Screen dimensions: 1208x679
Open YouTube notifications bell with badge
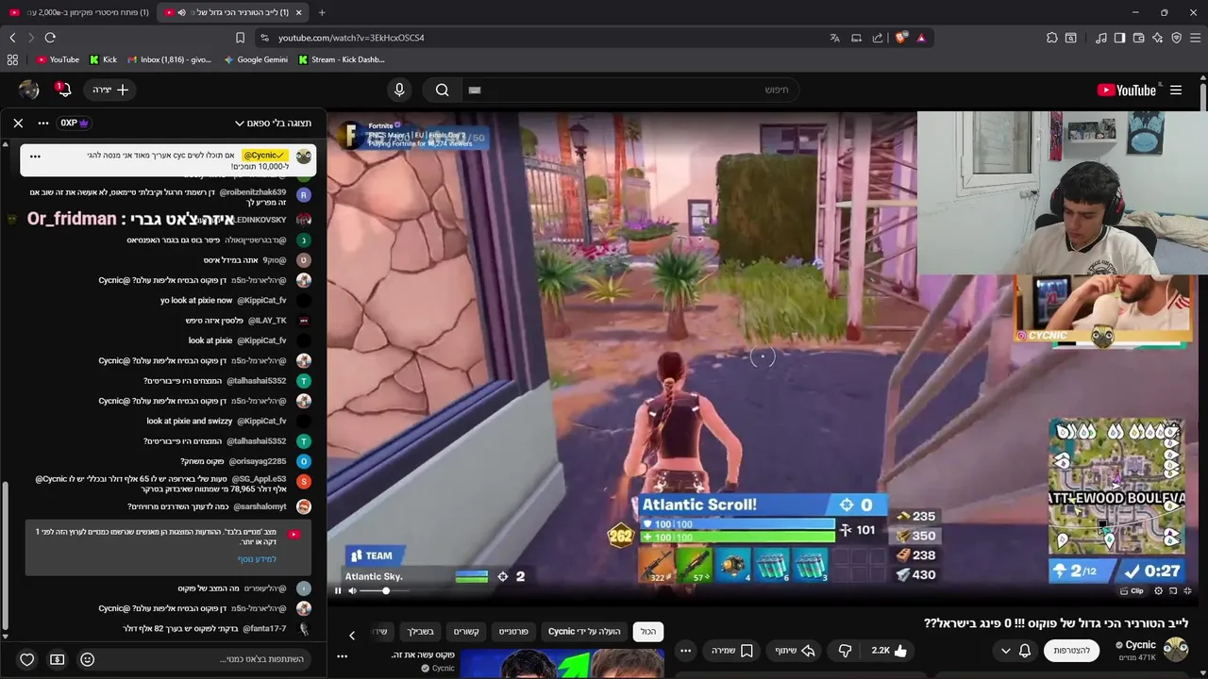tap(63, 90)
